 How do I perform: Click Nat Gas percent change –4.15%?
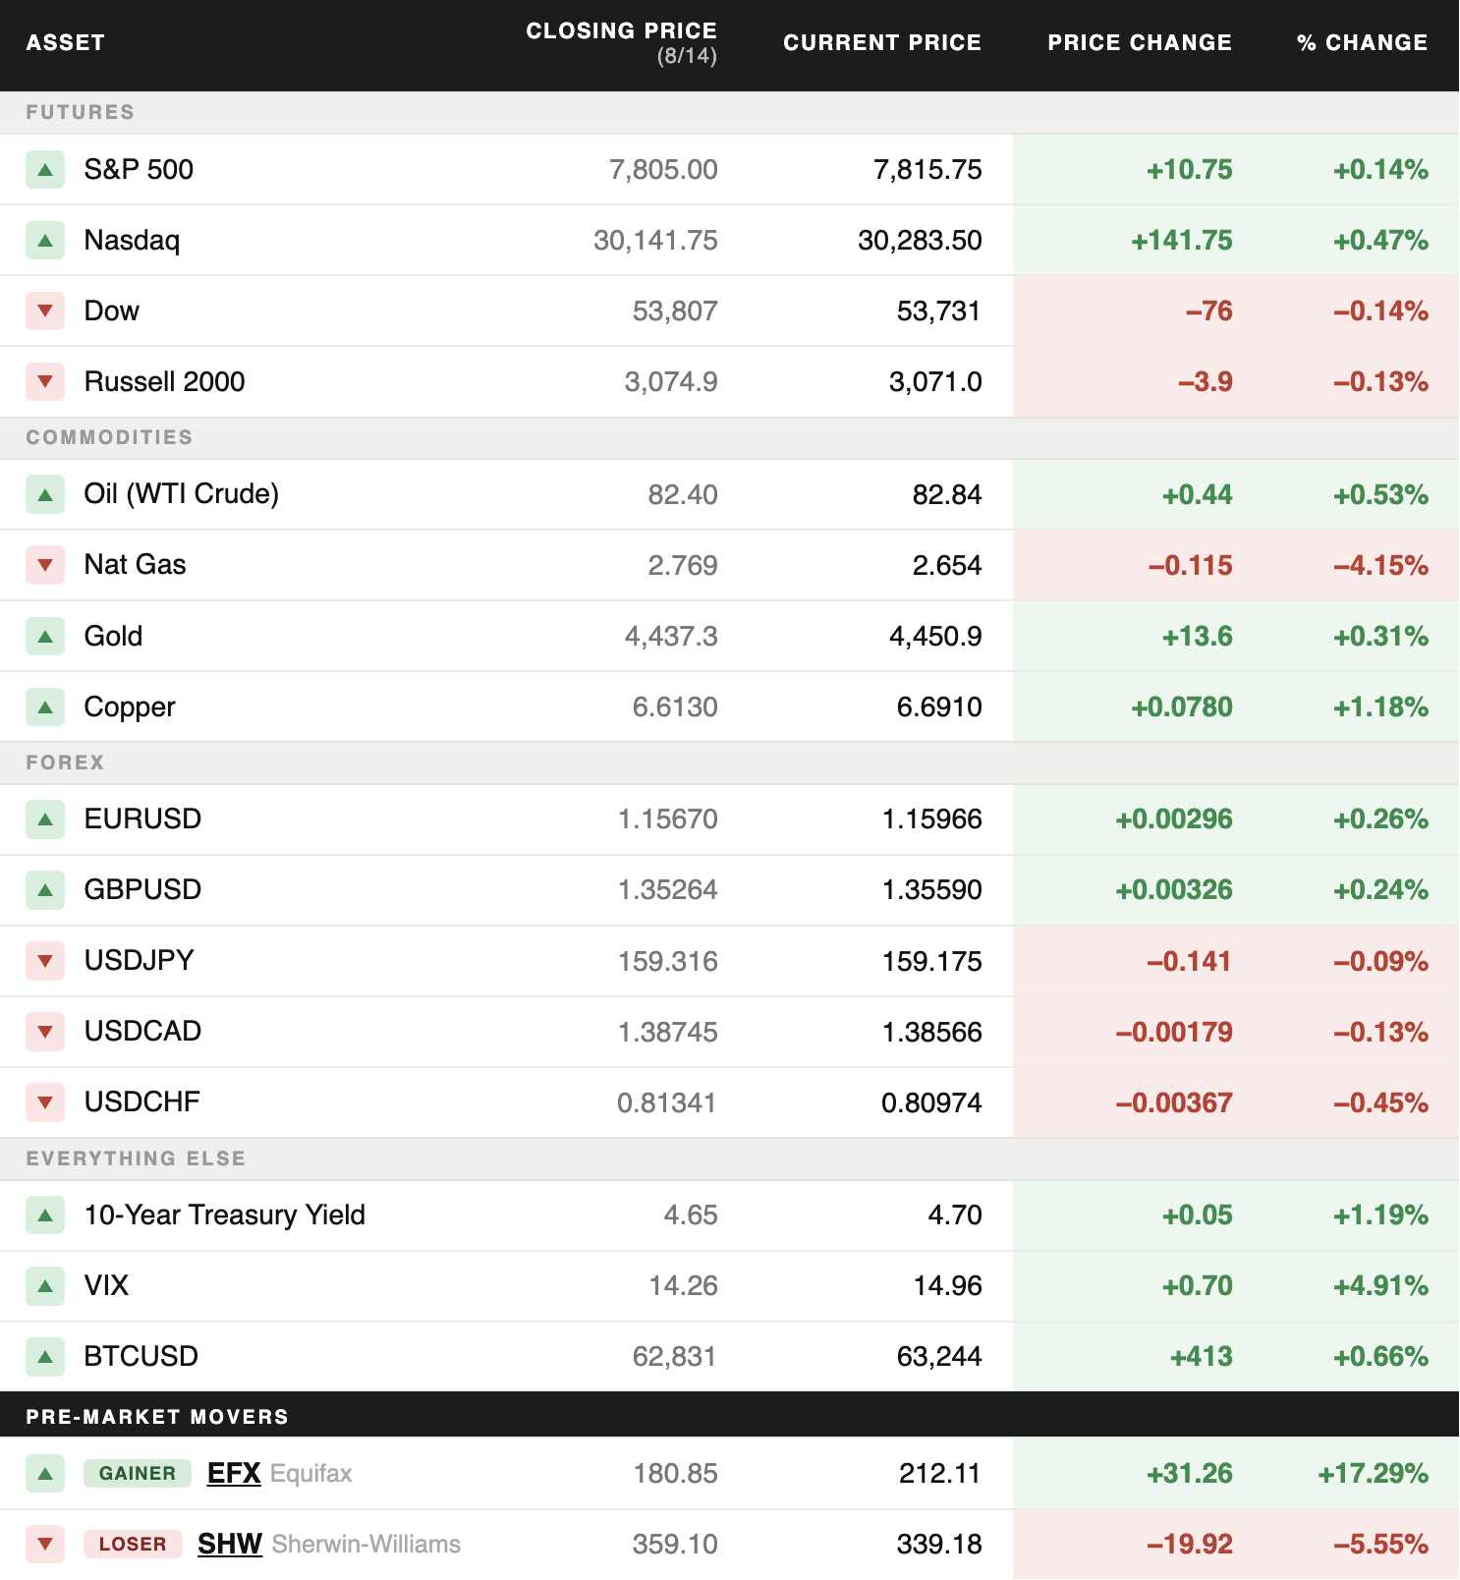click(x=1380, y=565)
